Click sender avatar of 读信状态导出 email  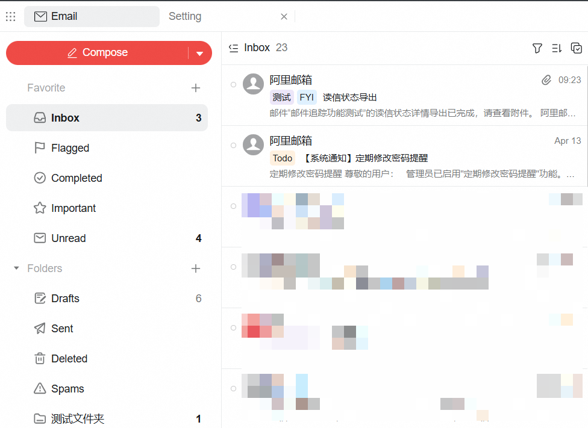coord(253,84)
